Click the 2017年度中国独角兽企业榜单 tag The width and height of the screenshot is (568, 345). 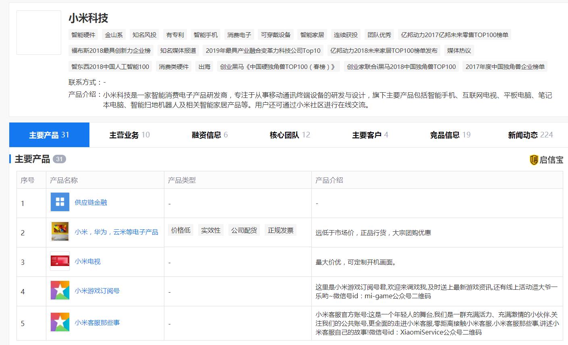(505, 67)
